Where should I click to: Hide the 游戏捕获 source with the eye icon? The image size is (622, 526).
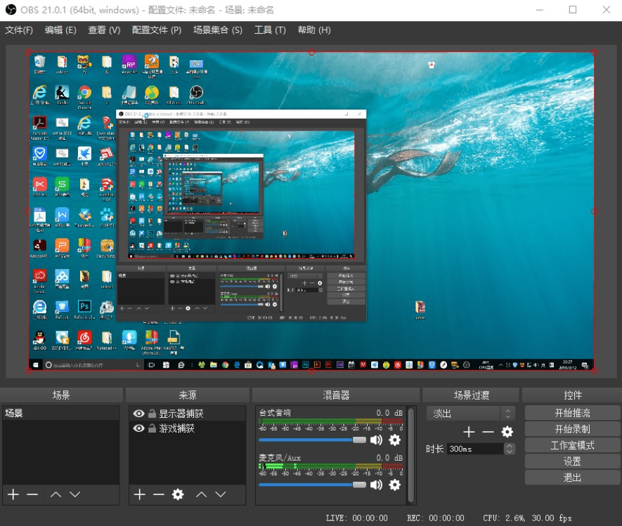tap(138, 428)
